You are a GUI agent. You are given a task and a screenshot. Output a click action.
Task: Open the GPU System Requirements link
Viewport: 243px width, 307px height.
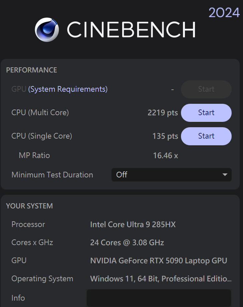pyautogui.click(x=68, y=89)
